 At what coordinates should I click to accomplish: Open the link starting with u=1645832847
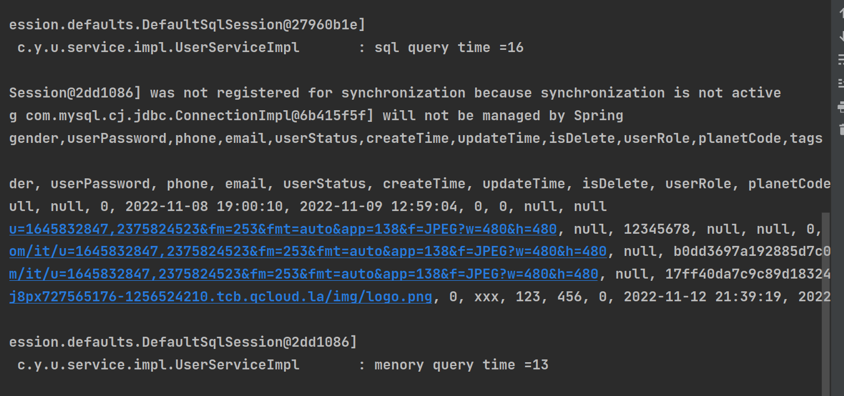tap(283, 229)
